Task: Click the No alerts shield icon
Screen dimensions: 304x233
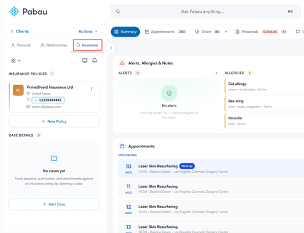Action: click(169, 93)
